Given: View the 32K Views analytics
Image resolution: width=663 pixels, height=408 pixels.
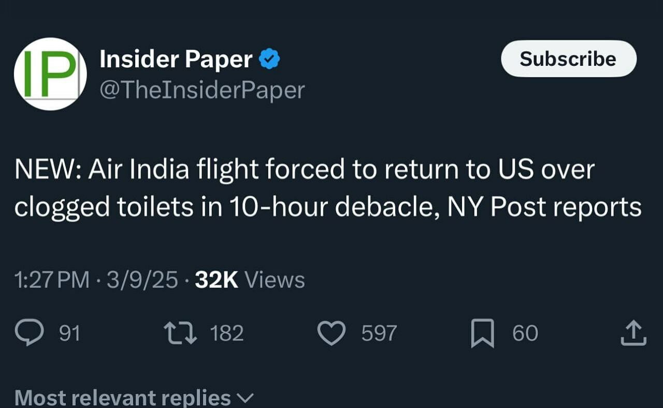Looking at the screenshot, I should point(250,280).
